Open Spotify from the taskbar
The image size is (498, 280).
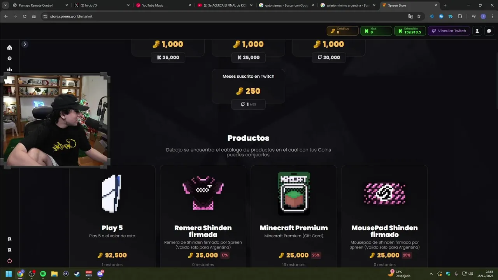pyautogui.click(x=43, y=274)
